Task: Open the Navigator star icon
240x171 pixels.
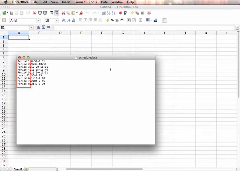Action: (x=132, y=13)
